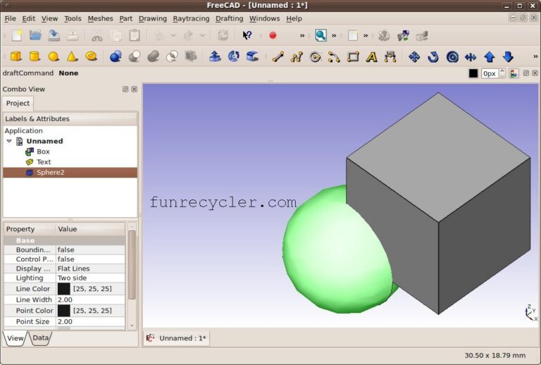541x365 pixels.
Task: Create a Box primitive
Action: [x=16, y=56]
